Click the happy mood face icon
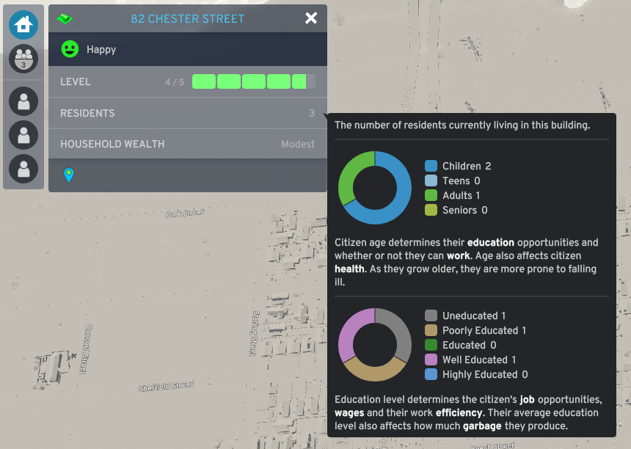 point(69,49)
